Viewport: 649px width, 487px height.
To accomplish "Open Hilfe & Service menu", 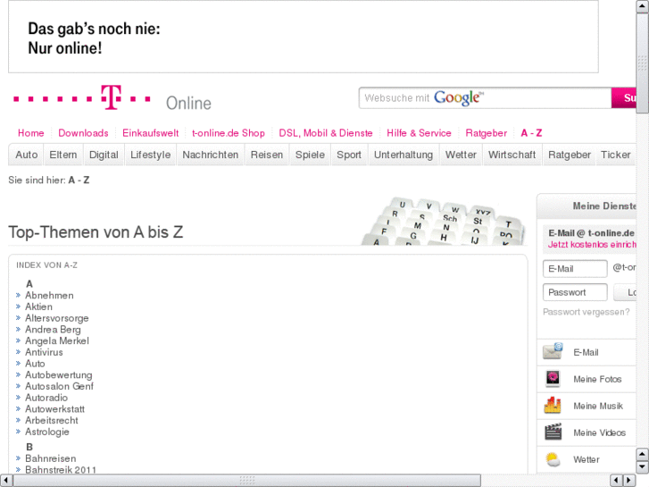I will (419, 133).
